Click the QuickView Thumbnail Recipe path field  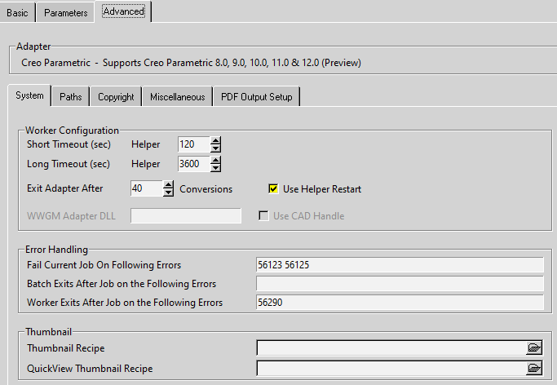(x=391, y=369)
